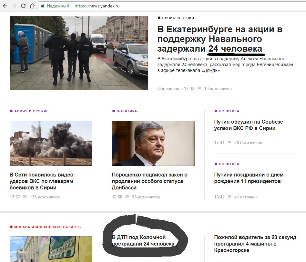Viewport: 306px width, 262px height.
Task: Click the explosion smoke photo thumbnail
Action: click(x=51, y=143)
